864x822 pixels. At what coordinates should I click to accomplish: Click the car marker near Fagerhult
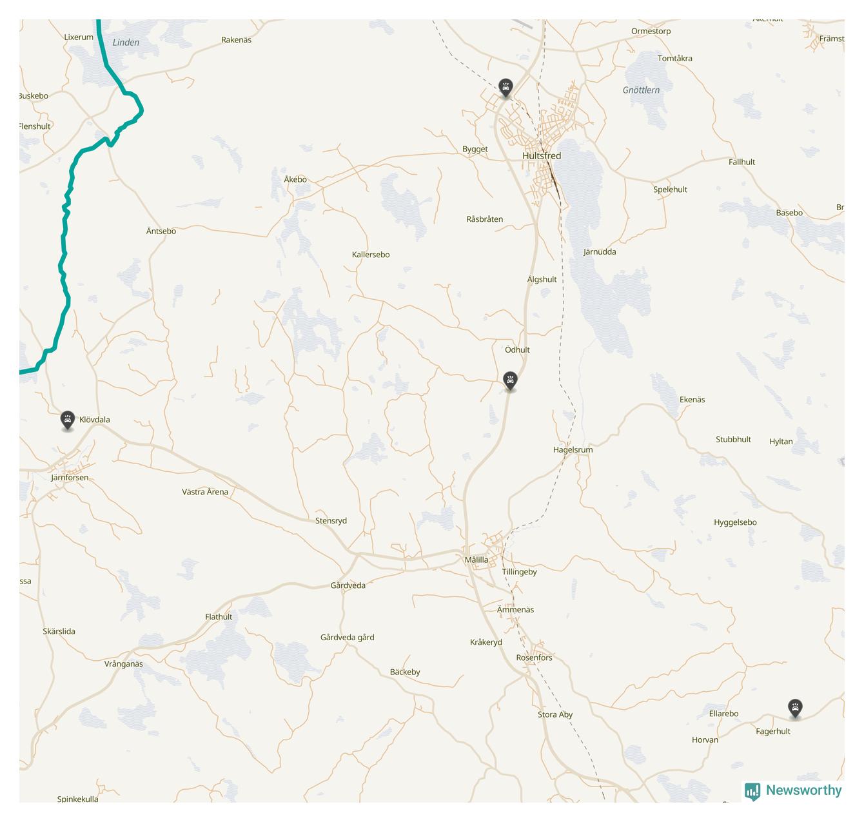(796, 708)
